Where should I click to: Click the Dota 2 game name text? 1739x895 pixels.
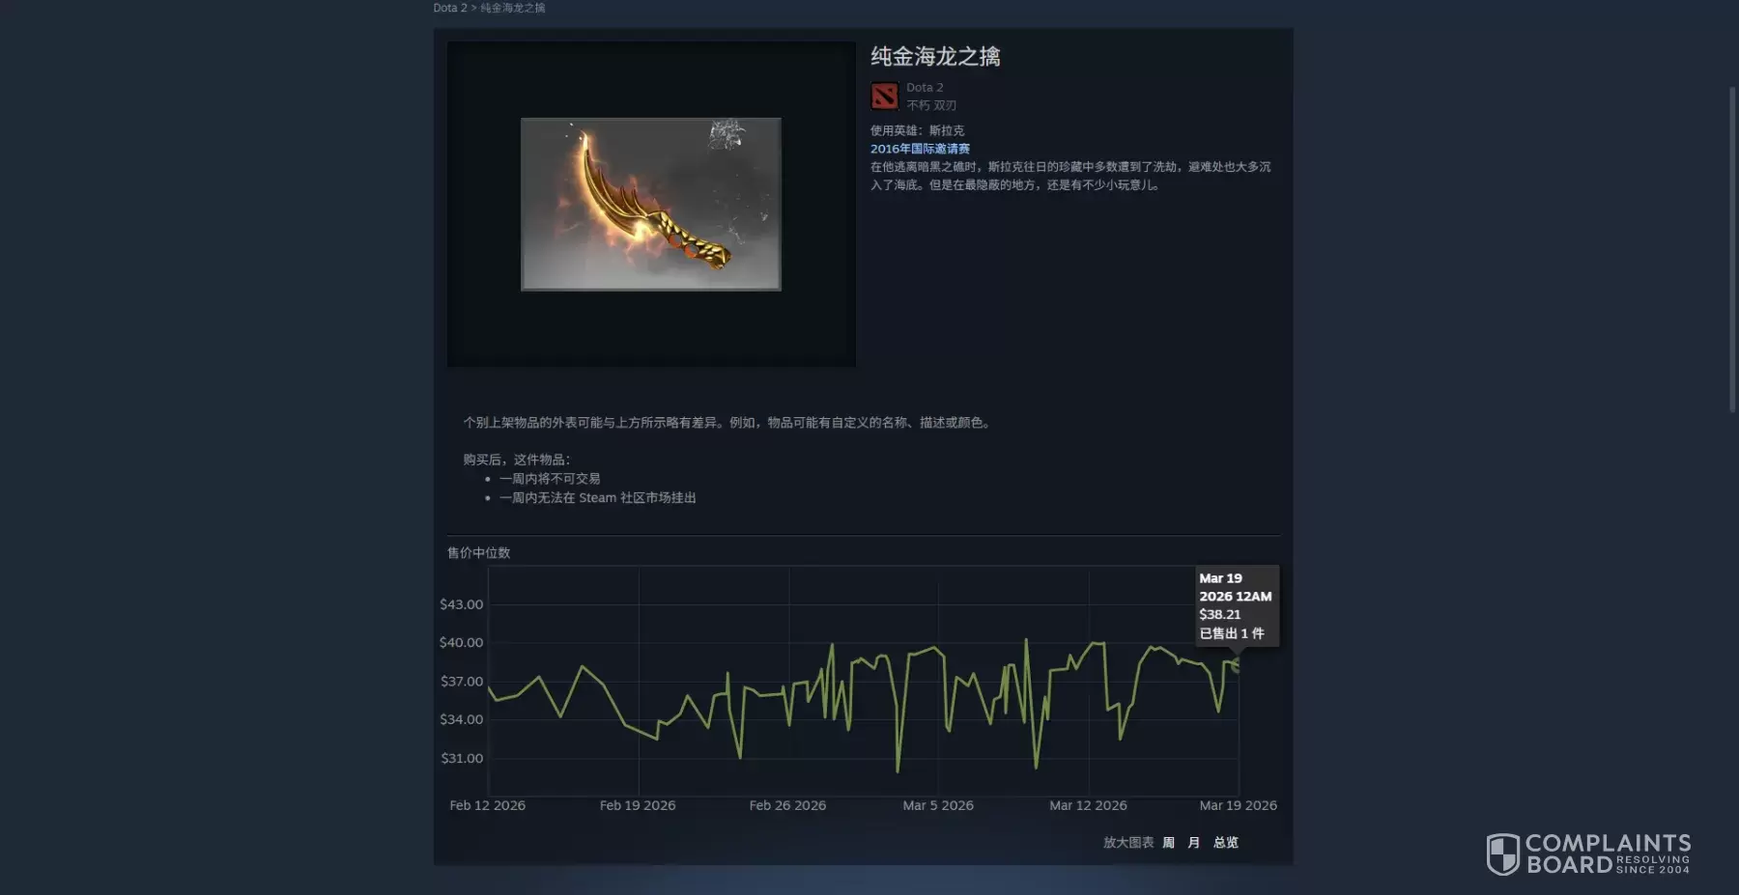click(x=925, y=87)
